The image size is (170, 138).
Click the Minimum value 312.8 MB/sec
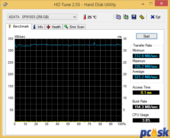point(146,56)
